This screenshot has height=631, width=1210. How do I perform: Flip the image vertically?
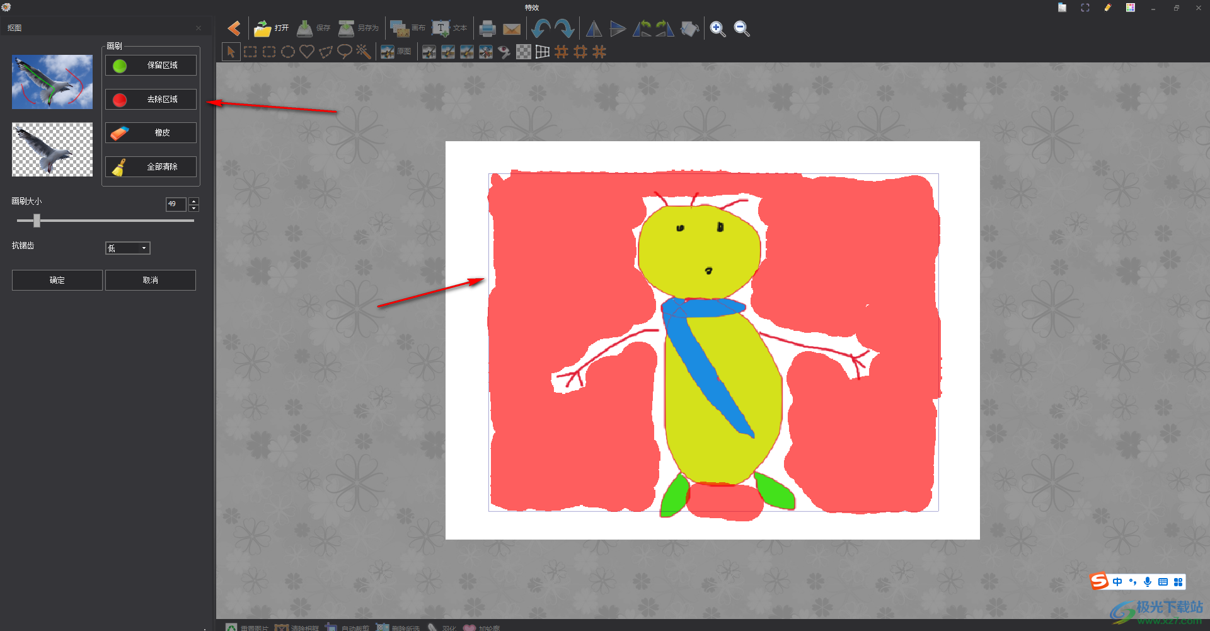coord(618,28)
